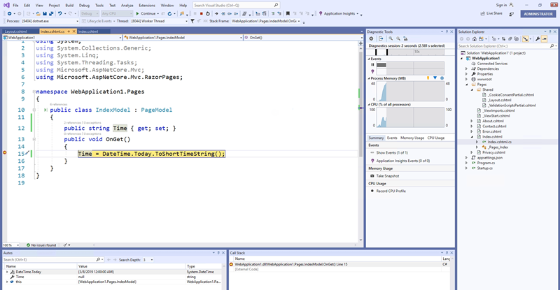The image size is (560, 290).
Task: Click the Live Share button
Action: [491, 13]
